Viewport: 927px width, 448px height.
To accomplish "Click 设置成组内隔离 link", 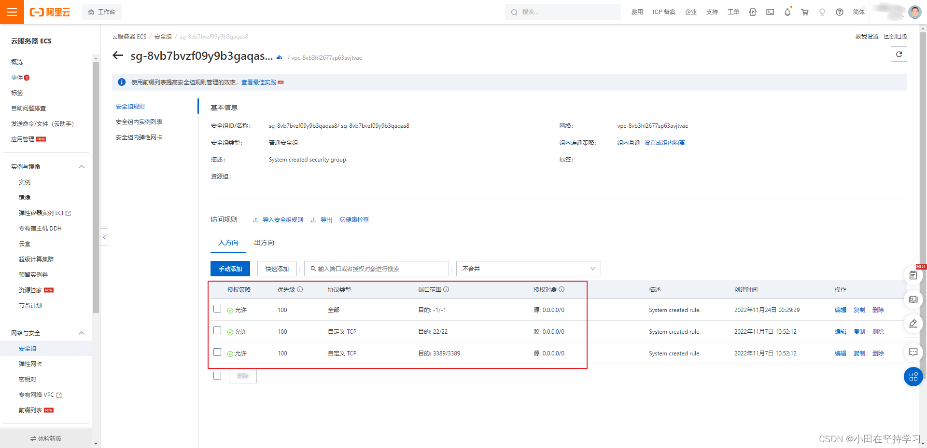I will [664, 143].
